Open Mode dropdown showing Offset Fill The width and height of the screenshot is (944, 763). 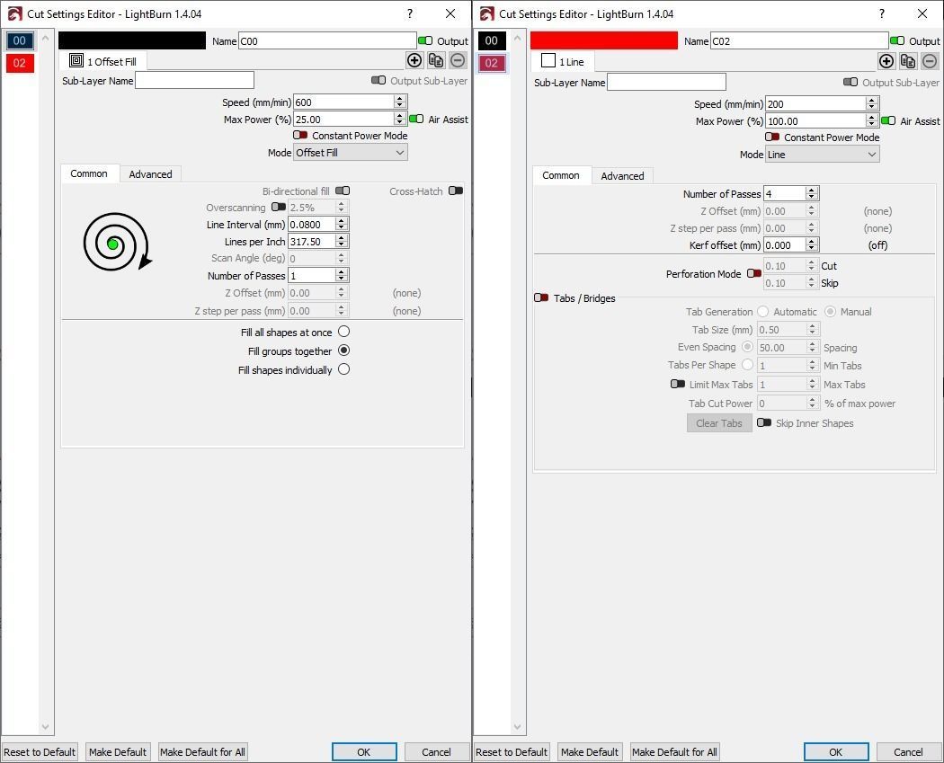351,153
